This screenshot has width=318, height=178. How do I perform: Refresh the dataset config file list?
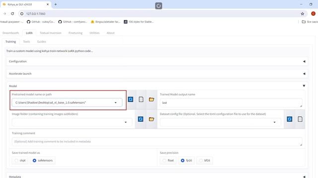pyautogui.click(x=289, y=119)
